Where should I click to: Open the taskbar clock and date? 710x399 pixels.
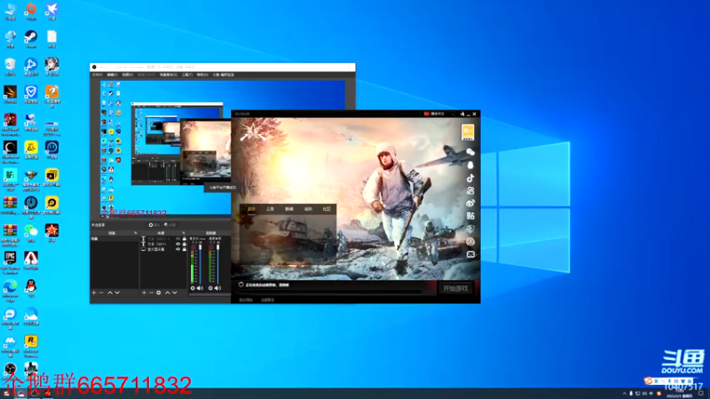tap(681, 394)
